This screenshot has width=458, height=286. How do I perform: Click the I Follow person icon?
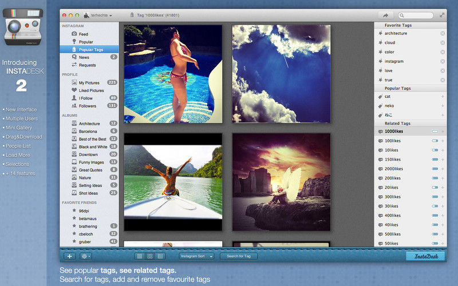pyautogui.click(x=74, y=98)
